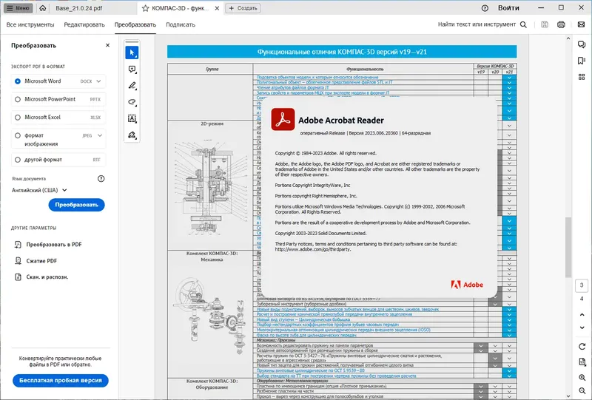Open the hamburger Menu button
This screenshot has width=592, height=400.
click(x=18, y=8)
